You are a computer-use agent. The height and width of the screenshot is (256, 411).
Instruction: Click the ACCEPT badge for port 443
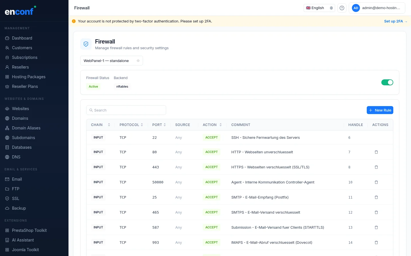pos(211,167)
